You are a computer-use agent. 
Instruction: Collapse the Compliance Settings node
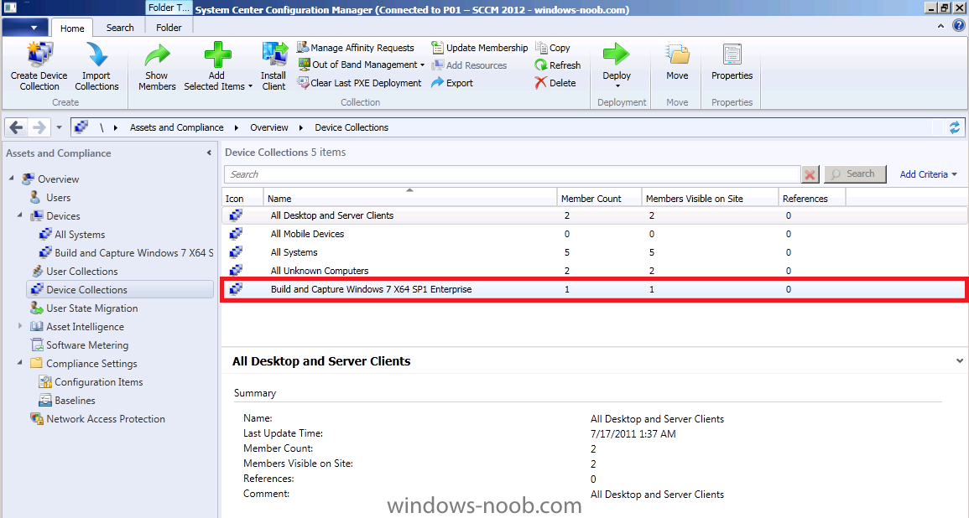20,363
